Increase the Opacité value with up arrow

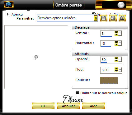pyautogui.click(x=116, y=58)
